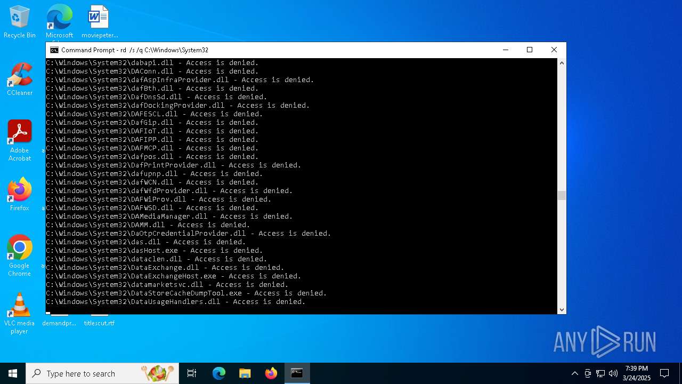
Task: Launch CCleaner from the desktop
Action: point(20,79)
